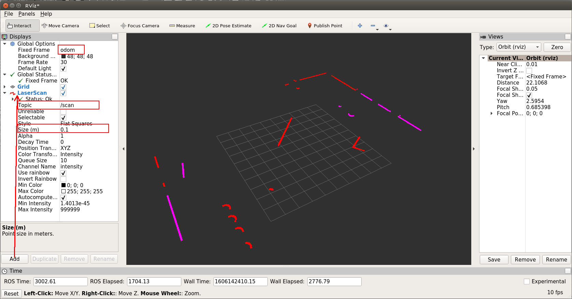The width and height of the screenshot is (572, 299).
Task: Click the Topic value /scan
Action: 67,105
